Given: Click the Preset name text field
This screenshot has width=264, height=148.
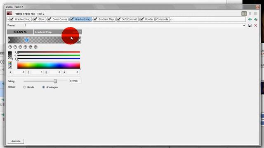Looking at the screenshot, I should click(133, 25).
